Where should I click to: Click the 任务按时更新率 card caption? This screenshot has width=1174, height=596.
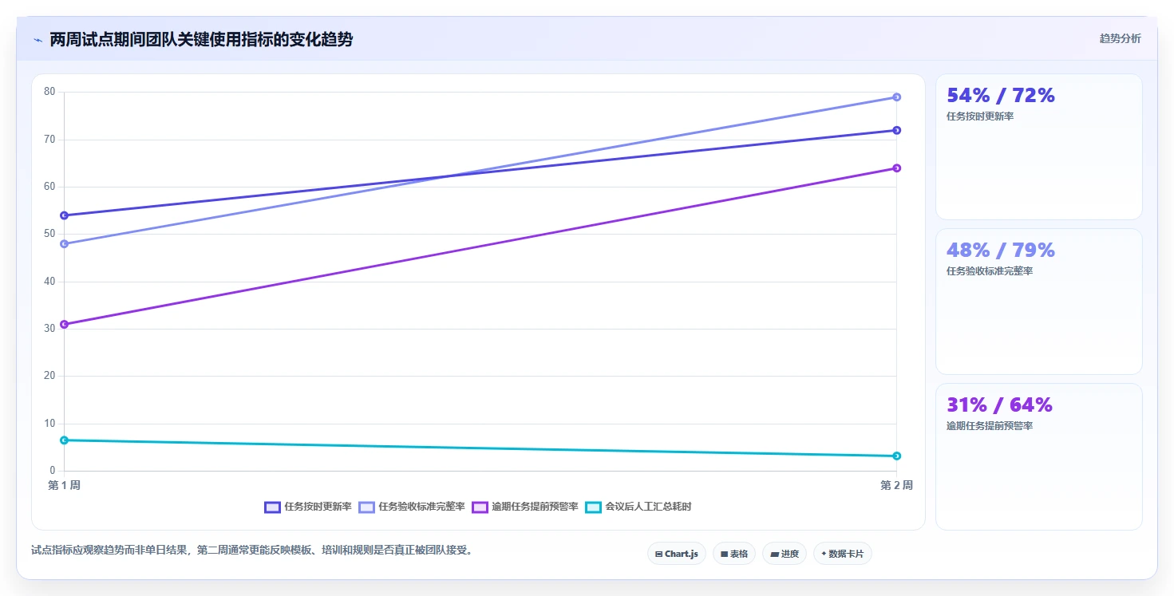coord(980,116)
